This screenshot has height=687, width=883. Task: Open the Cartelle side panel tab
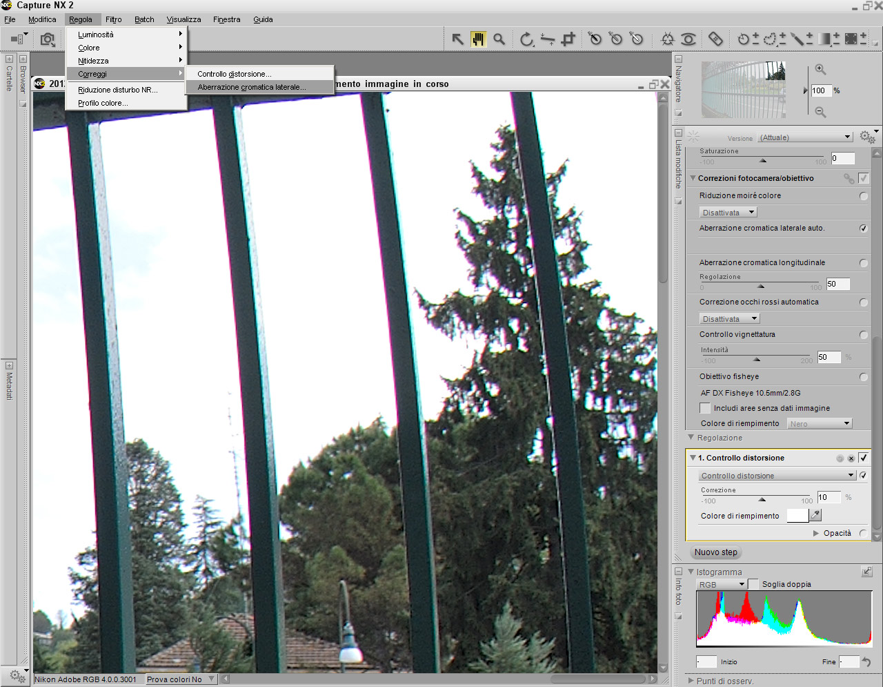(9, 78)
